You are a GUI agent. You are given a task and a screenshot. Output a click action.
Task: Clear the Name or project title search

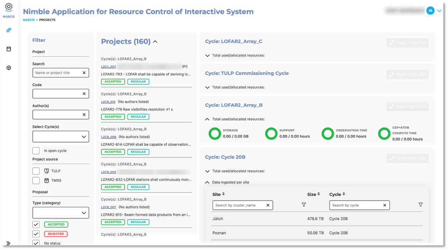84,73
